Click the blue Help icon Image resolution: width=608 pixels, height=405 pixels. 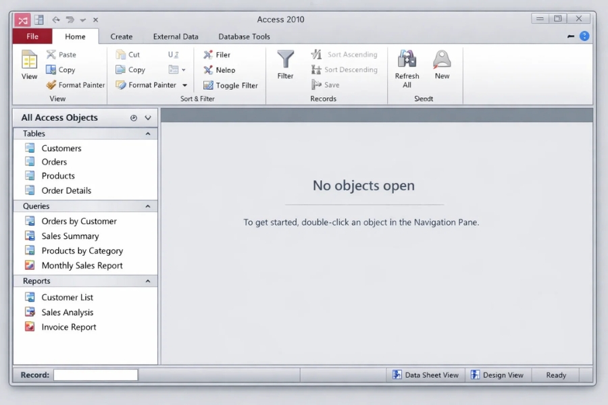(x=584, y=36)
